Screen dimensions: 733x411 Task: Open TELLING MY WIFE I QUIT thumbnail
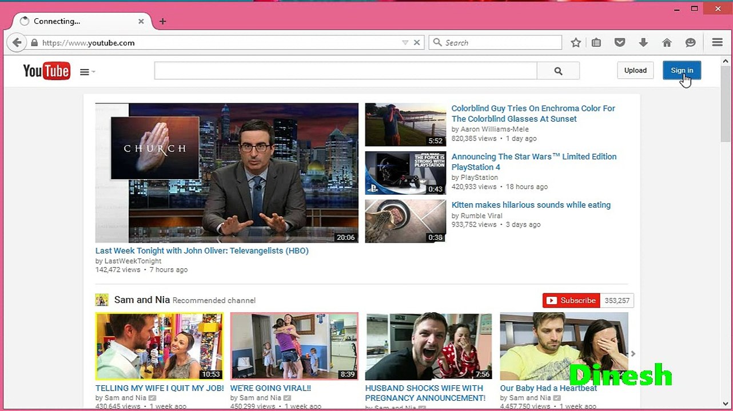tap(160, 346)
